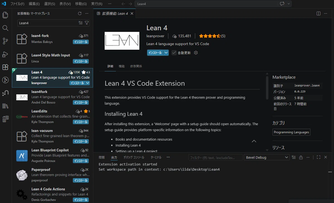Open the Bevel Debug output channel dropdown
The image size is (334, 203).
click(x=267, y=157)
